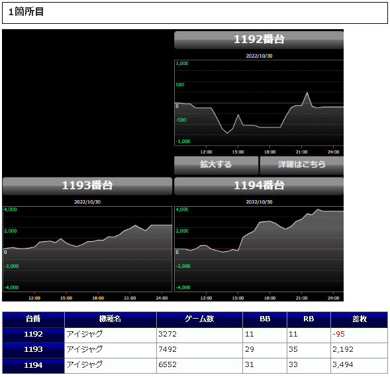Image resolution: width=390 pixels, height=377 pixels.
Task: Click the 1192 machine graph
Action: [x=259, y=103]
